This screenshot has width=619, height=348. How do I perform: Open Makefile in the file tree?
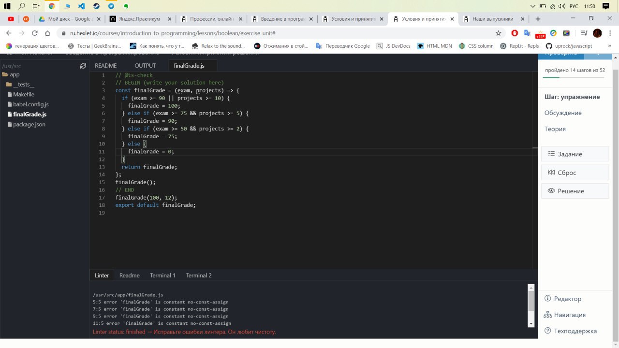tap(20, 94)
